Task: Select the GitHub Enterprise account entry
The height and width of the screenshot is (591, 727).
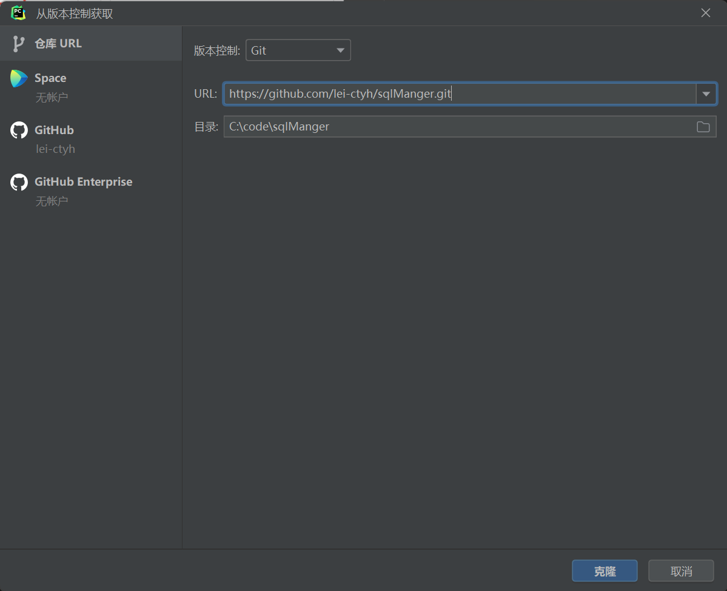Action: tap(83, 181)
